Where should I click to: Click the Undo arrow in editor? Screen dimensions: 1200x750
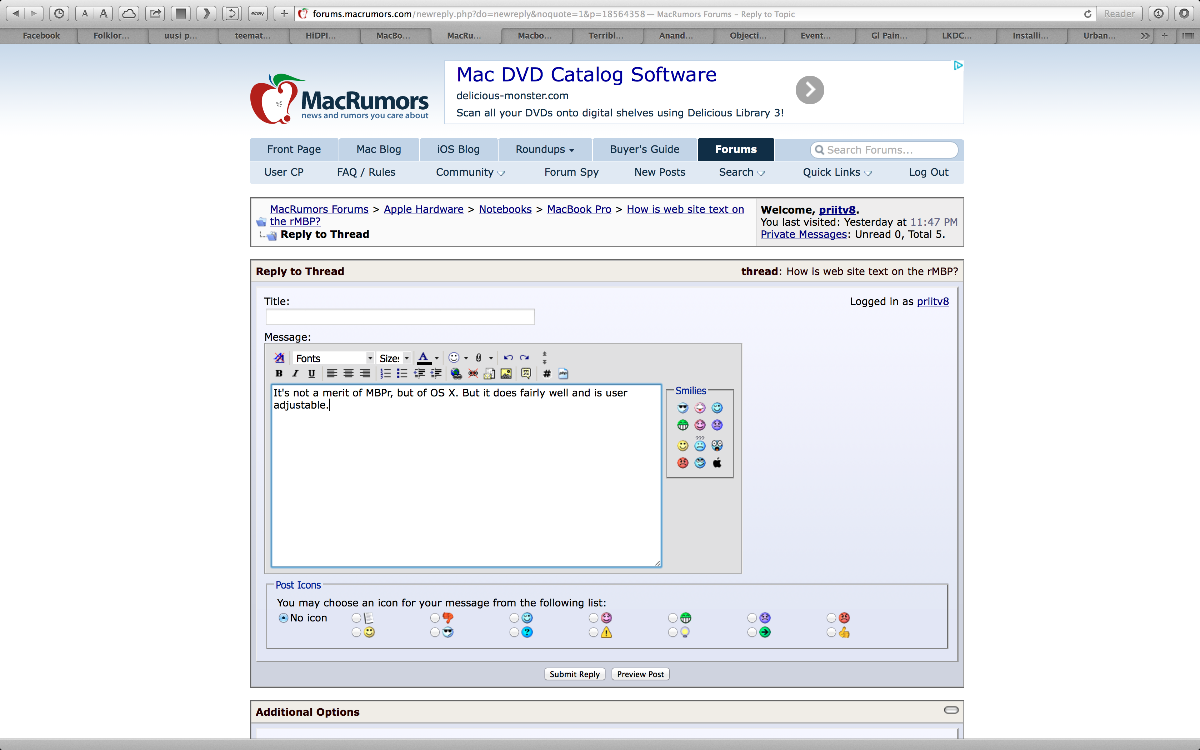[x=508, y=357]
